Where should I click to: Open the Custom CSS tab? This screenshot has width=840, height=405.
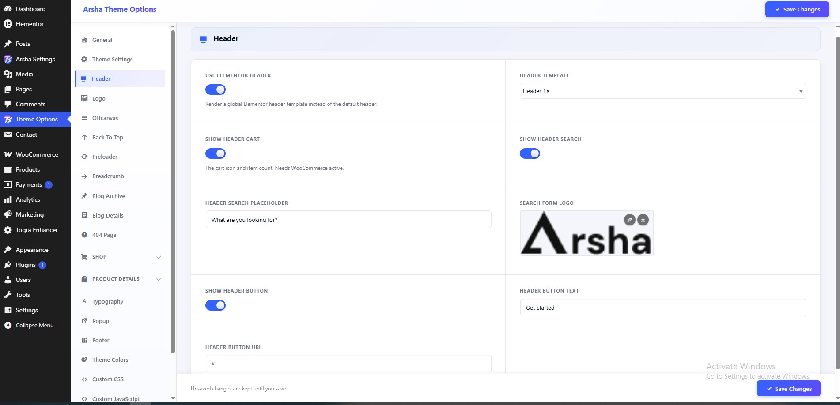pyautogui.click(x=120, y=379)
